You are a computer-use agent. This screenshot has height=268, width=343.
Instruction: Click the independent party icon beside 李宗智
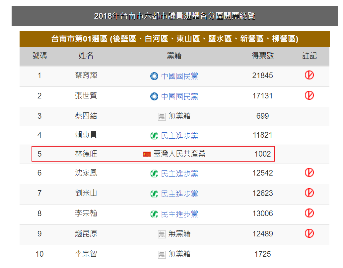pyautogui.click(x=162, y=254)
